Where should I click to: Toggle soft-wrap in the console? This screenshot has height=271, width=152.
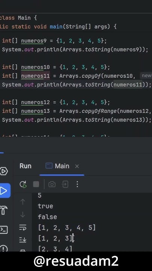tap(23, 227)
